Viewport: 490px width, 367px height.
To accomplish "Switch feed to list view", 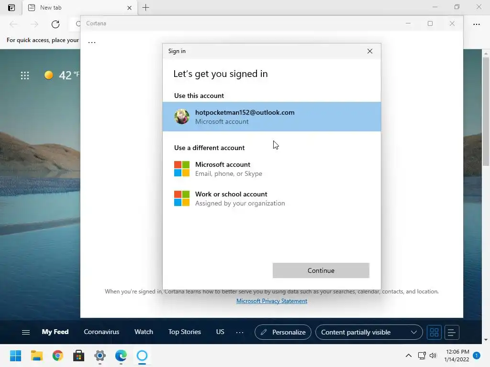I will (452, 333).
